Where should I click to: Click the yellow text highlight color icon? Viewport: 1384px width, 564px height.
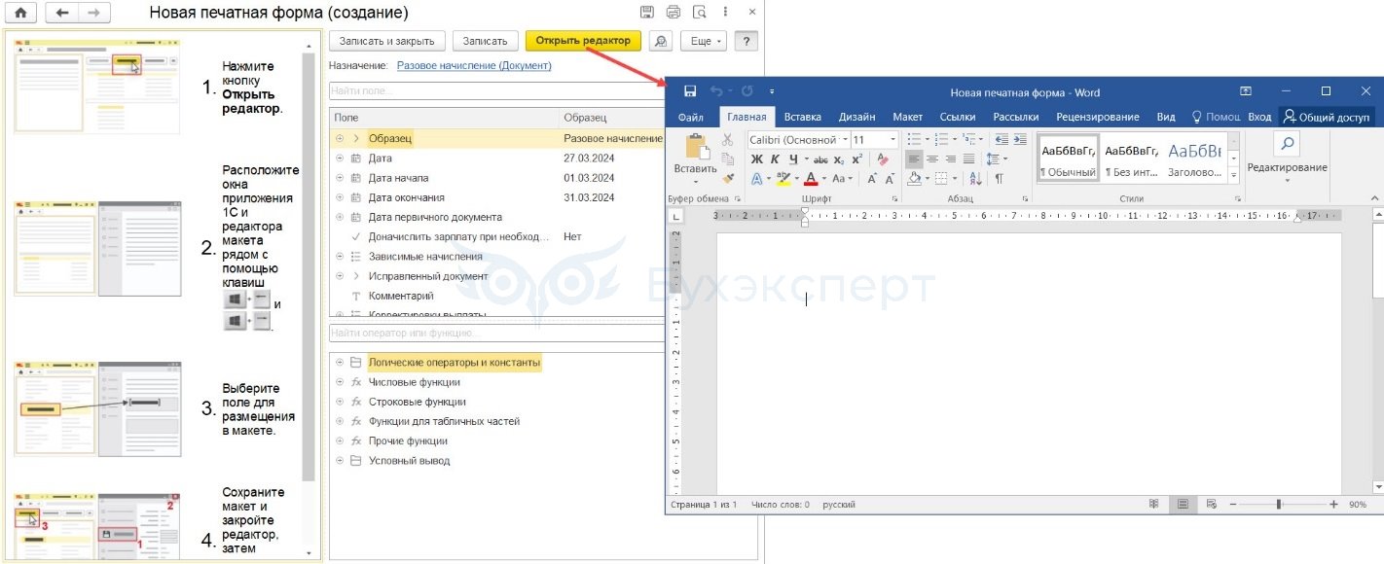pyautogui.click(x=783, y=179)
